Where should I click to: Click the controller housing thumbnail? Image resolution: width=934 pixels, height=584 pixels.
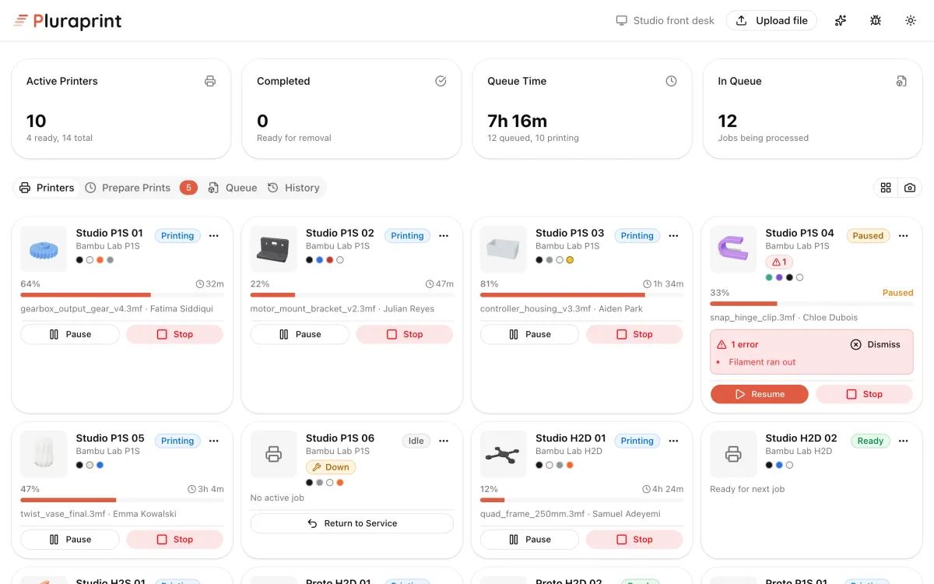click(x=504, y=249)
